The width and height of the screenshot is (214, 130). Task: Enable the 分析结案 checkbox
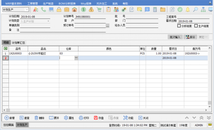179,26
